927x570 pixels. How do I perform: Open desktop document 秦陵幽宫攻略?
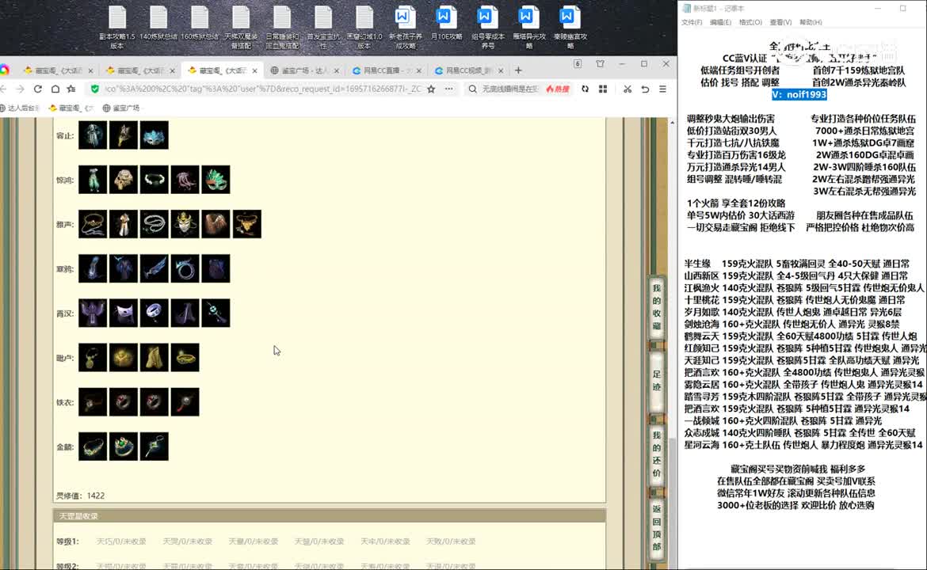[570, 27]
